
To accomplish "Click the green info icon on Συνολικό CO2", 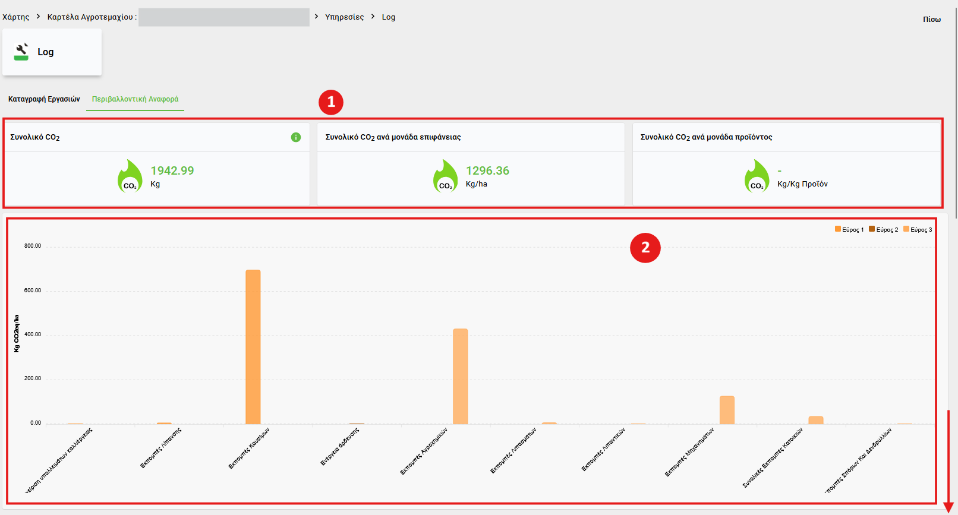I will 296,137.
